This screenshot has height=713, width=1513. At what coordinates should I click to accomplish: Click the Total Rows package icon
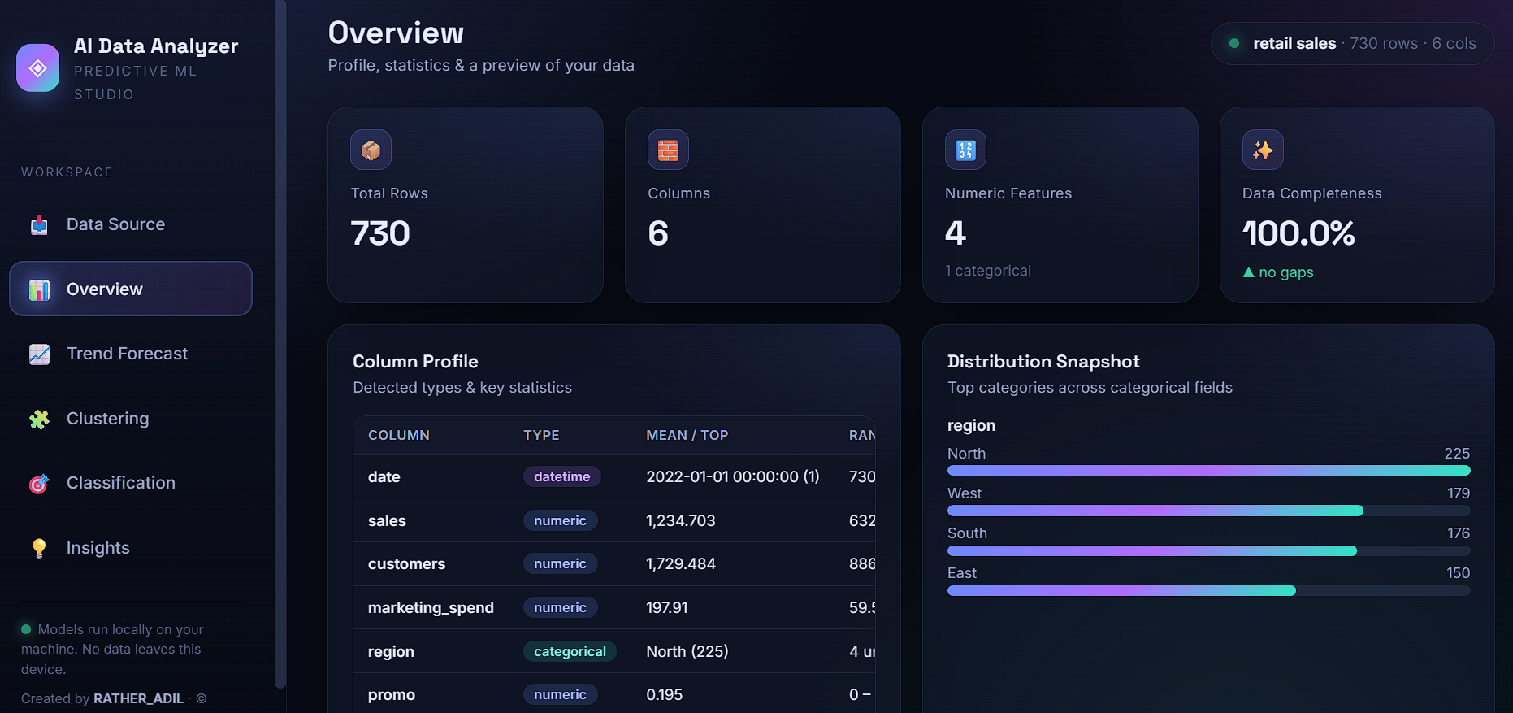(x=371, y=150)
